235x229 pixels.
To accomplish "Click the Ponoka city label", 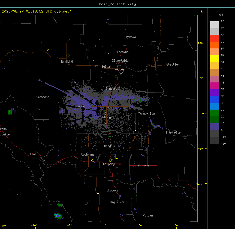I will (x=131, y=37).
